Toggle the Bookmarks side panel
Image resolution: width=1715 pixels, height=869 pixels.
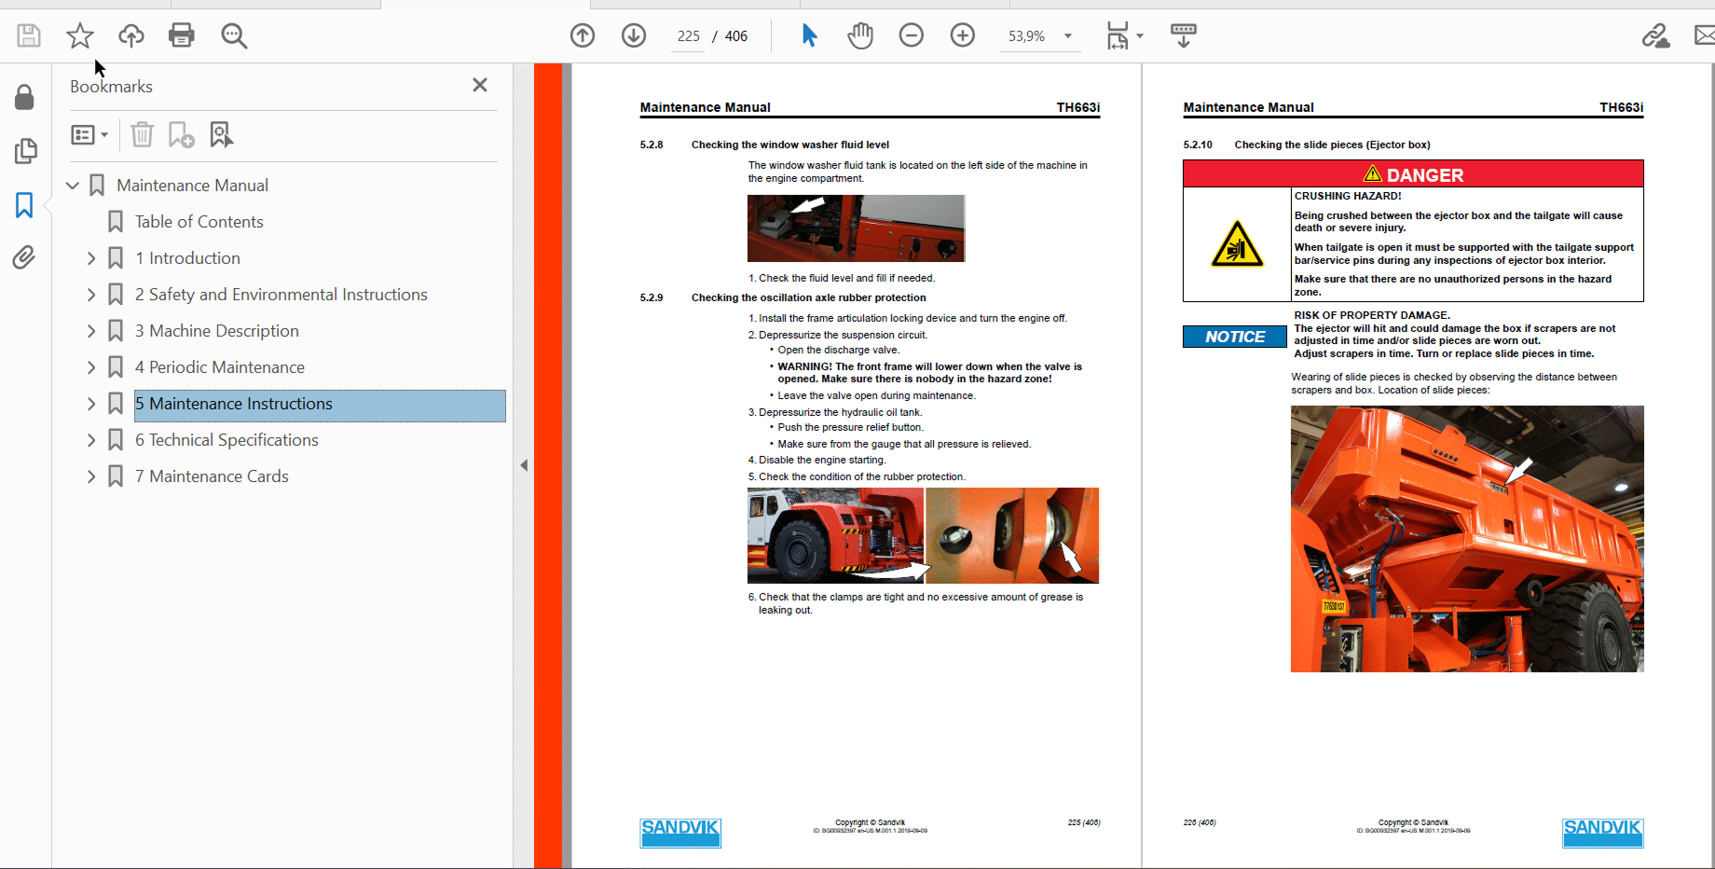(x=25, y=205)
